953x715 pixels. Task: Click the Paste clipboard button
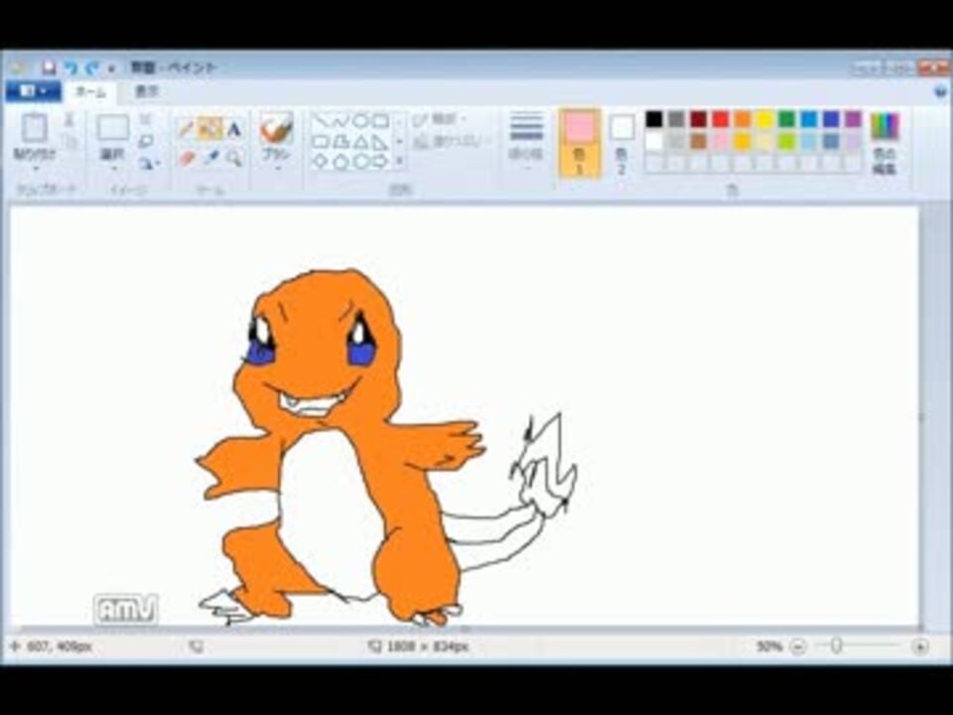35,128
